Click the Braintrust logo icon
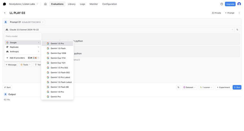Viewport: 244px width, 131px height. tap(5, 4)
